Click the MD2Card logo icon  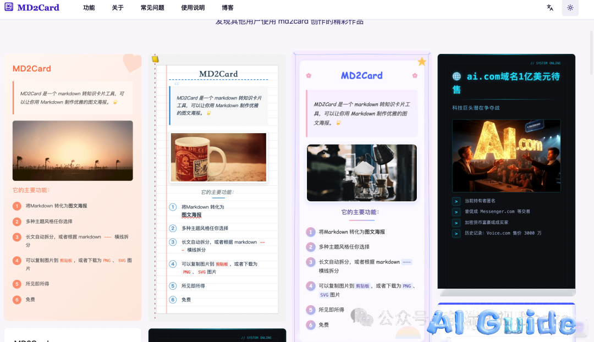pos(9,7)
